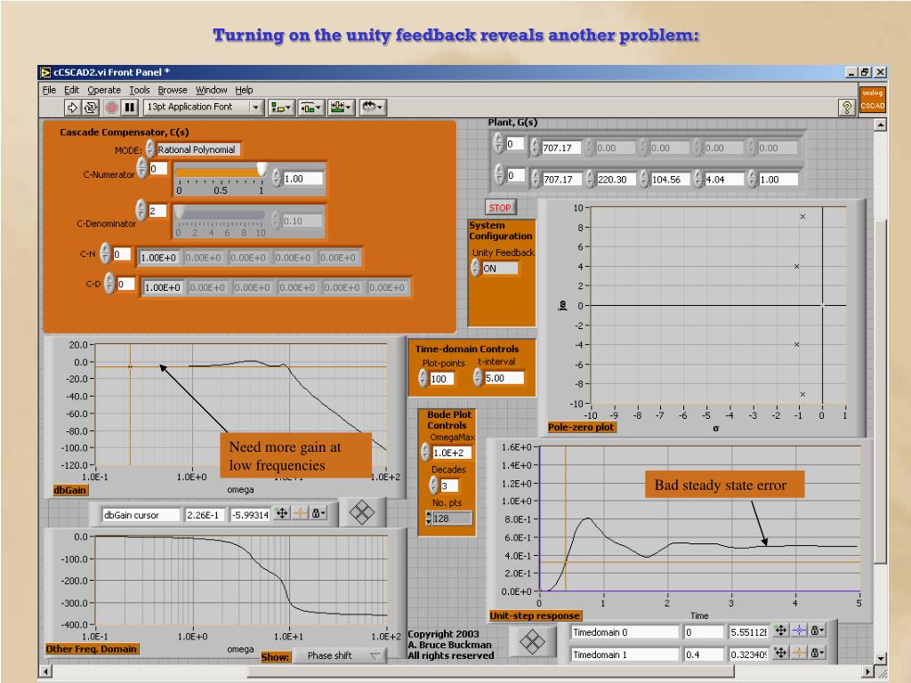
Task: Step the C-N array index control
Action: [105, 253]
